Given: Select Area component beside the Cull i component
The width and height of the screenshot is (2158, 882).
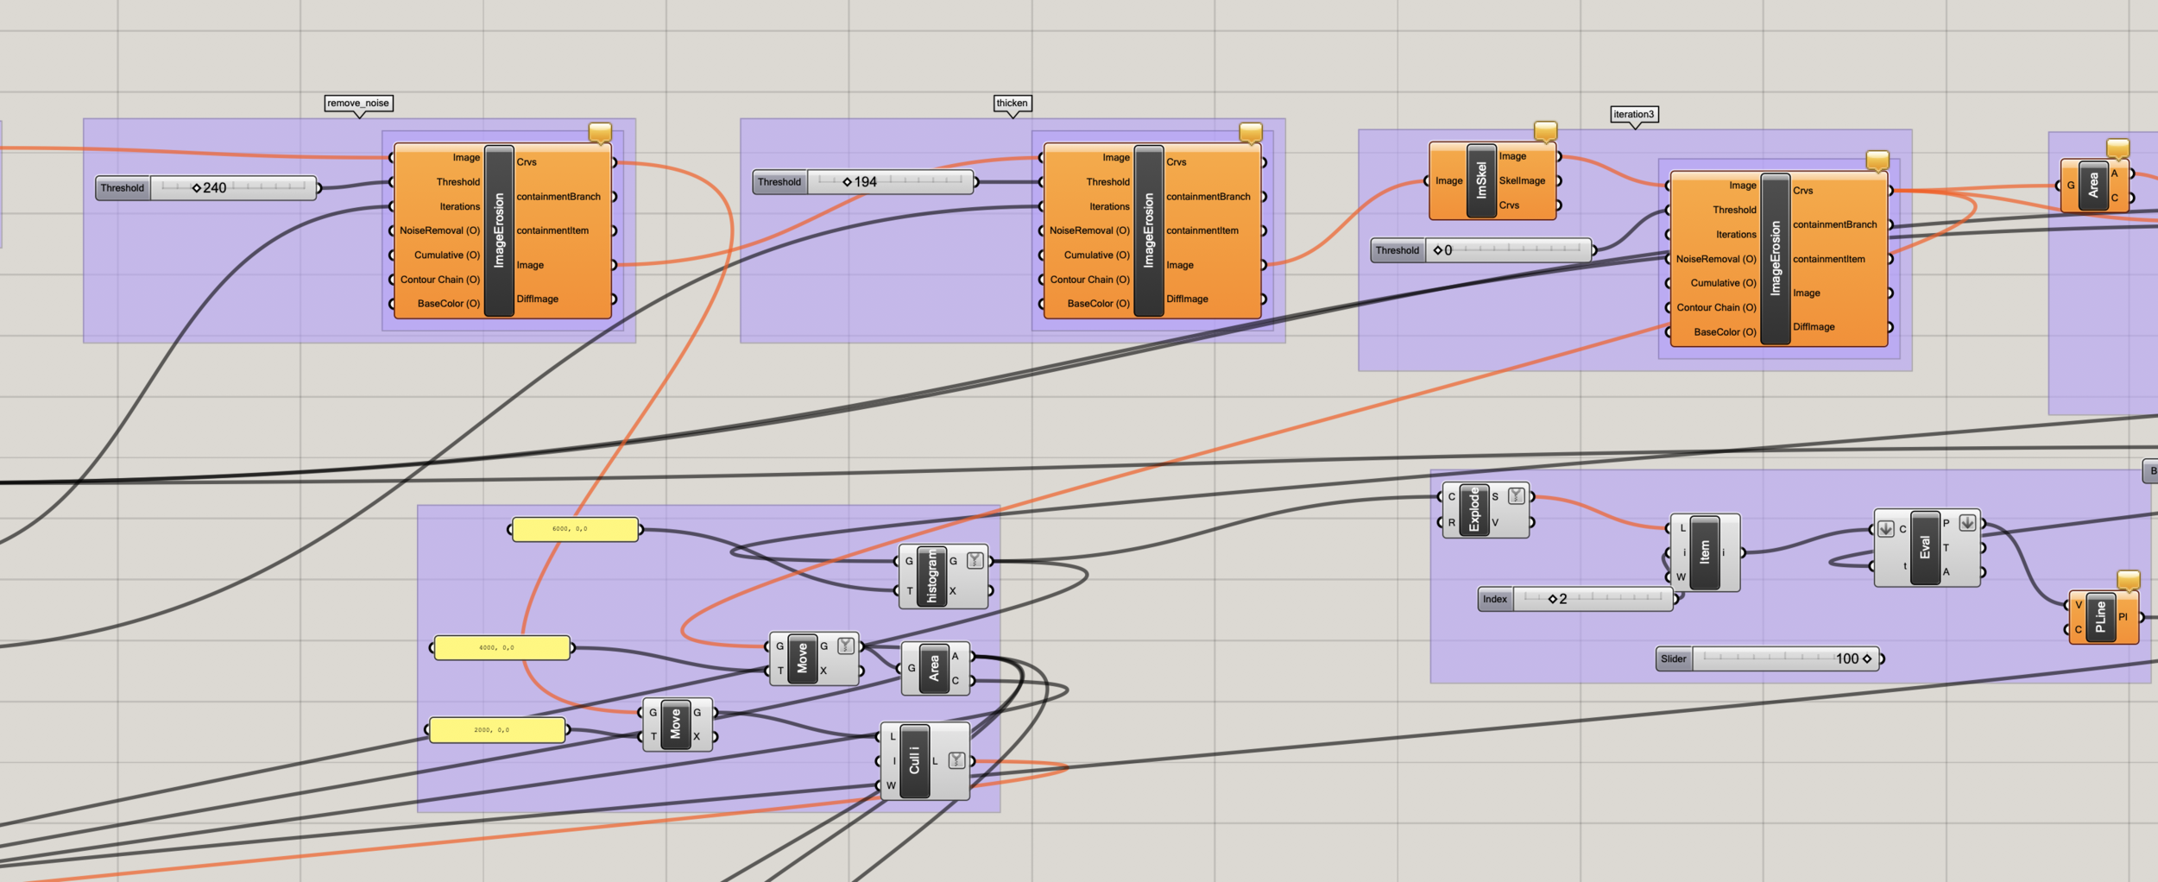Looking at the screenshot, I should point(934,668).
